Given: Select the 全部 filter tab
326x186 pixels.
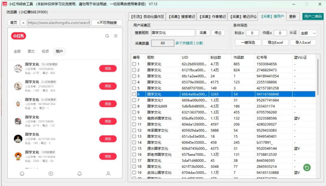Looking at the screenshot, I should tap(17, 51).
